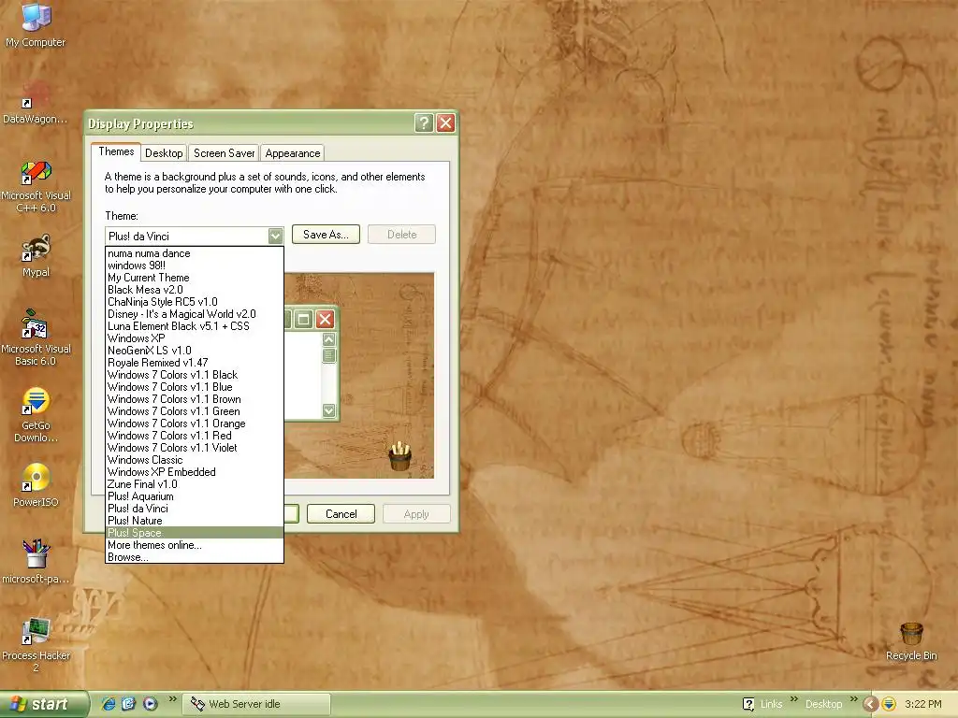Viewport: 958px width, 718px height.
Task: Select More themes online... entry
Action: coord(195,545)
